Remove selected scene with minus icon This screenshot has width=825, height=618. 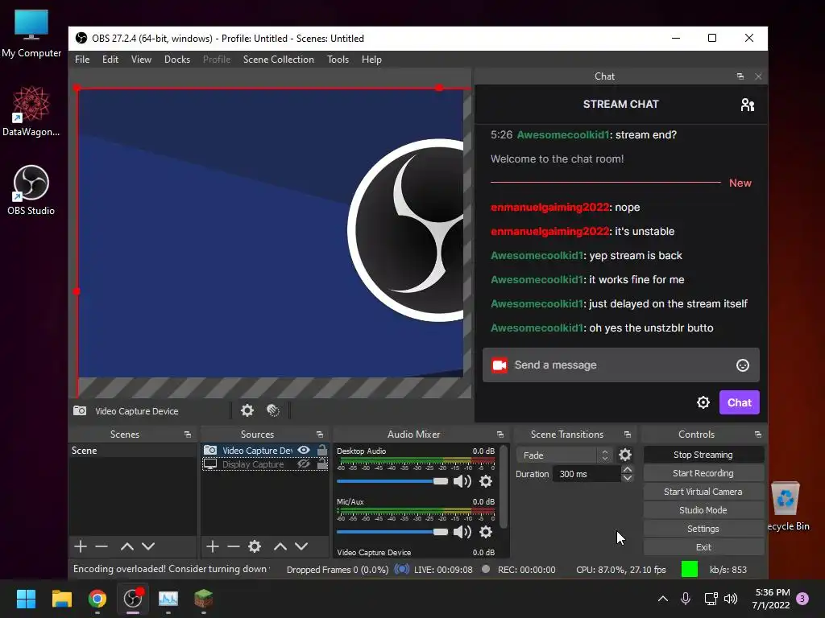tap(102, 546)
